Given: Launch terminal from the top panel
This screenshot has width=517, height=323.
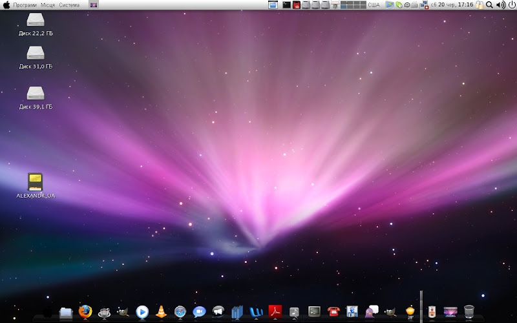Looking at the screenshot, I should coord(286,5).
